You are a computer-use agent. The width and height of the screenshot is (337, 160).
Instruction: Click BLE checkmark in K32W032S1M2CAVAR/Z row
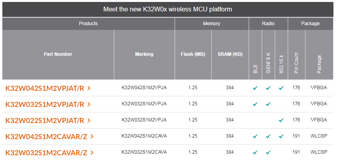[x=255, y=152]
